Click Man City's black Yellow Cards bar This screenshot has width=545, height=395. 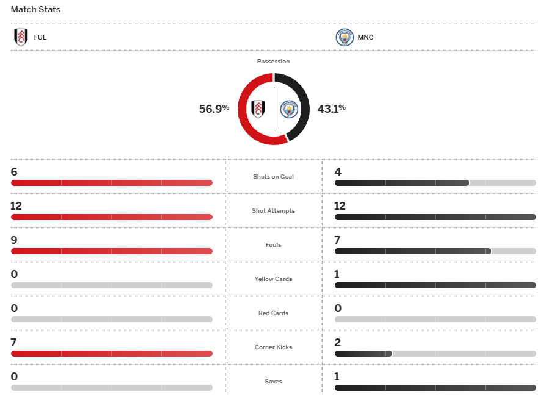point(435,285)
